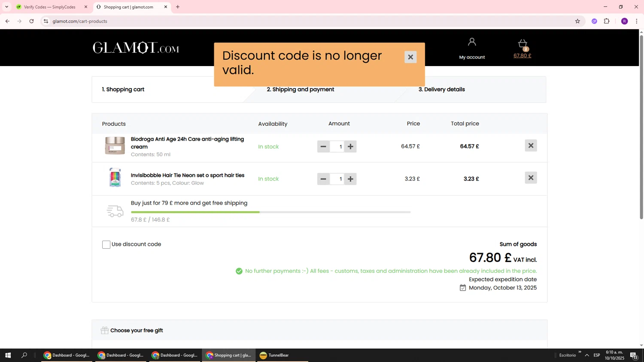Screen dimensions: 644x362
Task: View site information icon in address bar
Action: (46, 21)
